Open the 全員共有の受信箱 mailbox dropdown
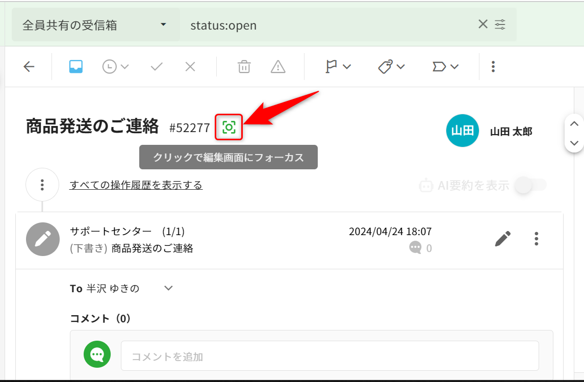The height and width of the screenshot is (382, 584). (95, 25)
